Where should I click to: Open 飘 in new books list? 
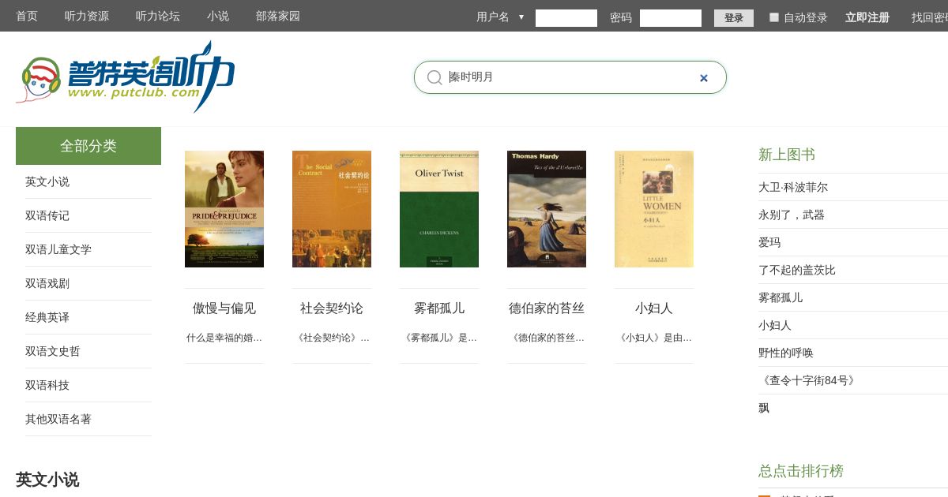coord(764,408)
